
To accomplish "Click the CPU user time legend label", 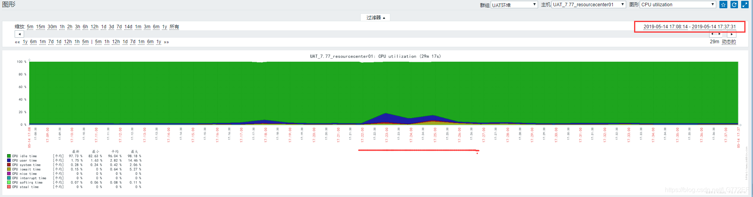I will (24, 160).
